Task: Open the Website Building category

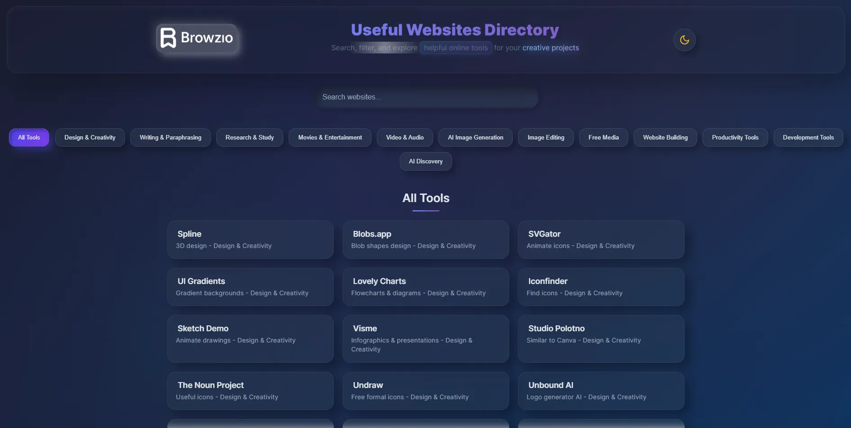Action: (x=665, y=138)
